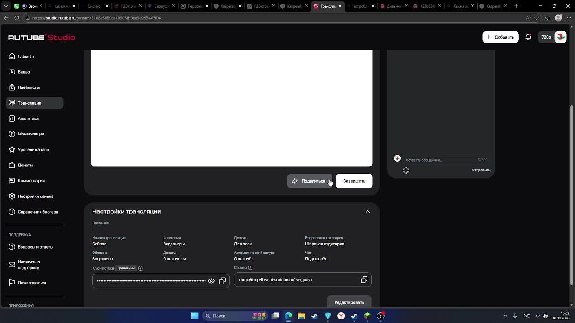
Task: Open the Пожаловаться link
Action: pos(35,283)
